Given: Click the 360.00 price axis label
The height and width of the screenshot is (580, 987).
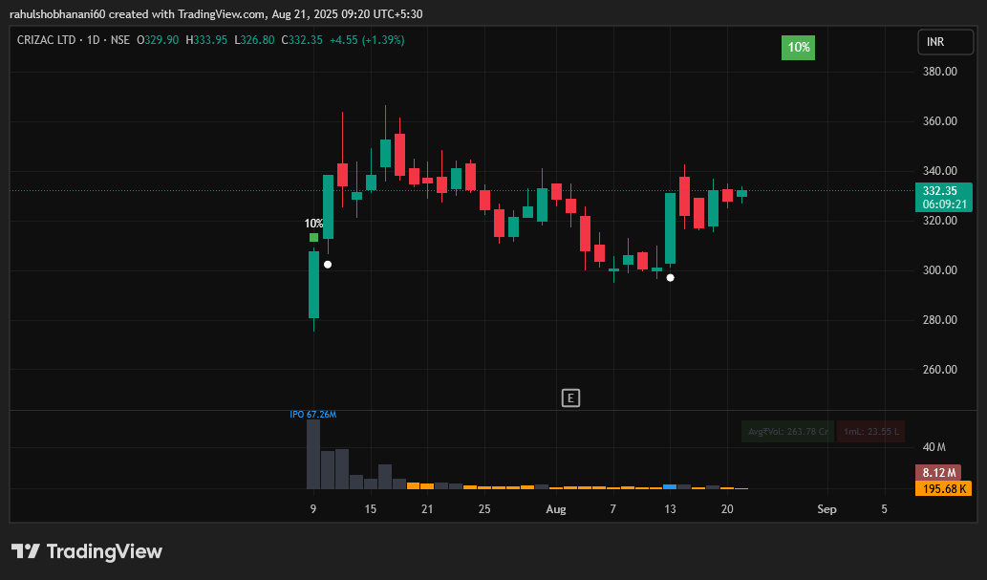Looking at the screenshot, I should 940,121.
